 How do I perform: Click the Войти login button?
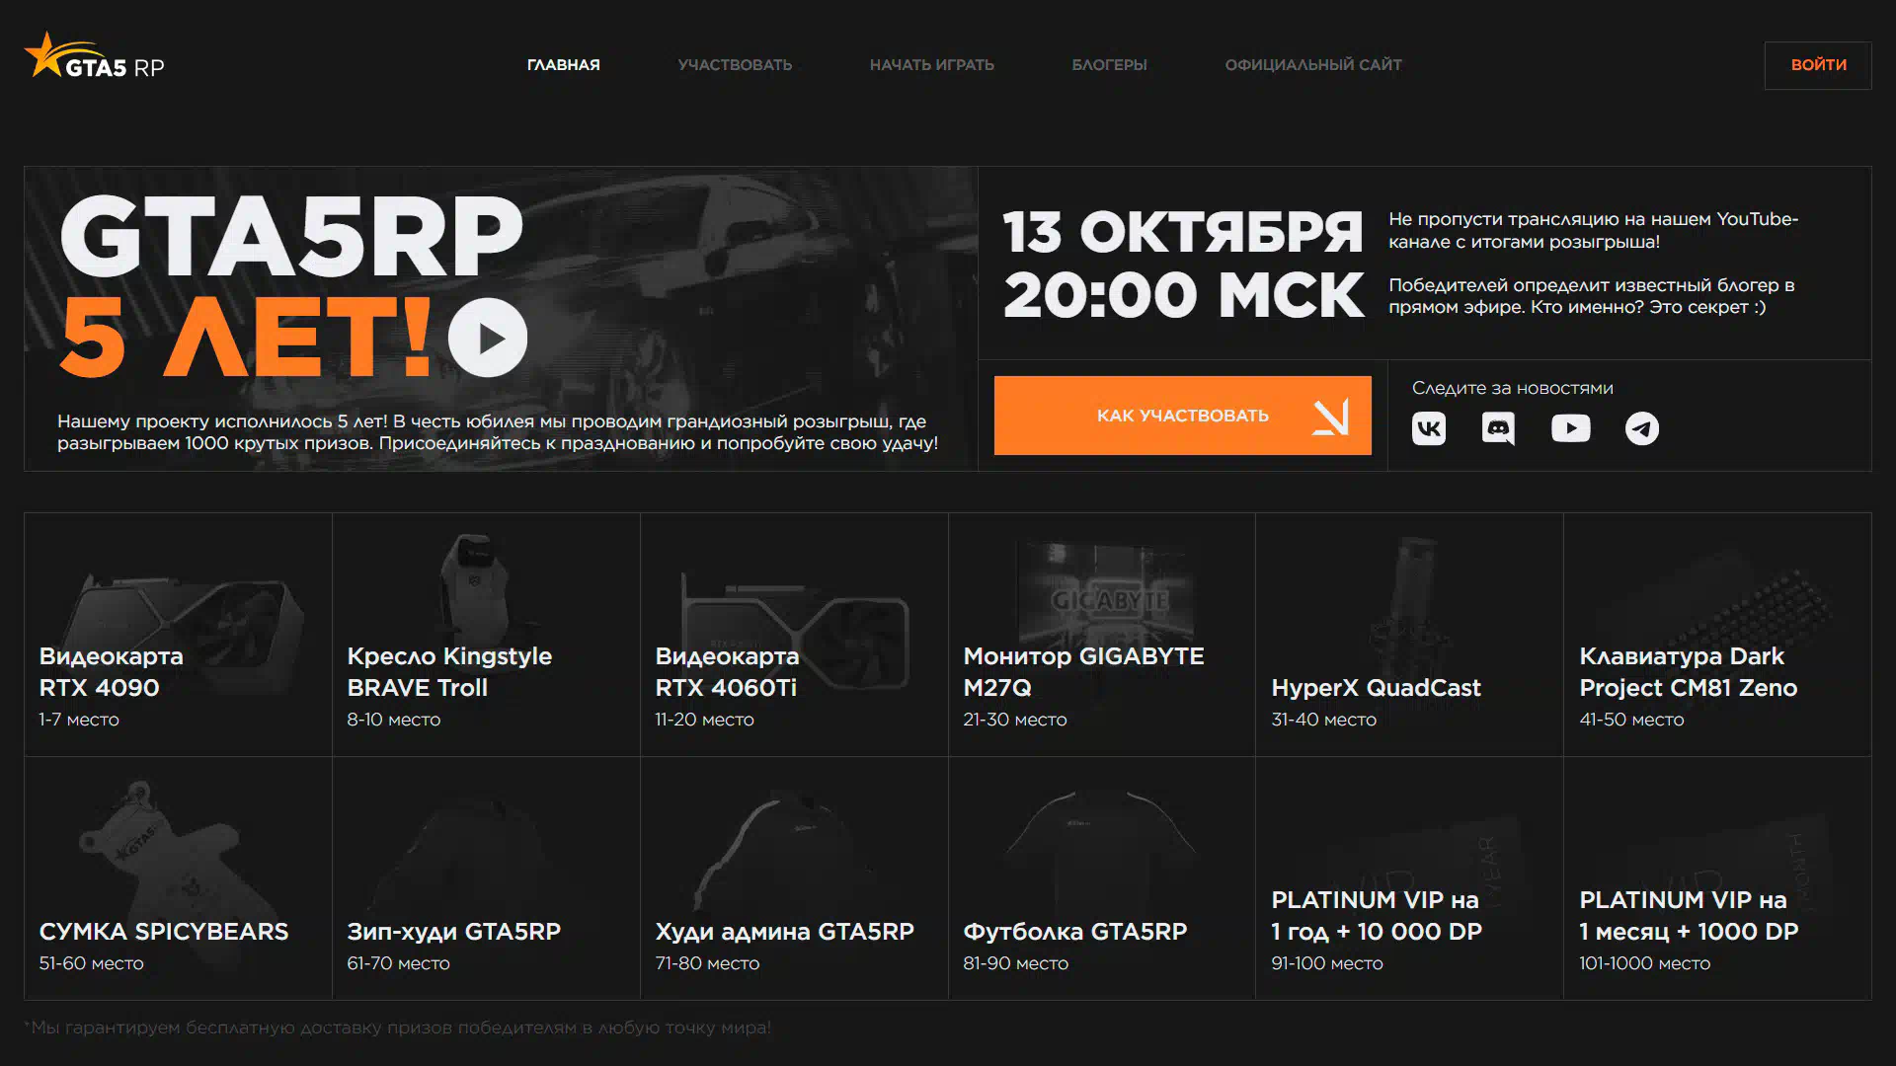click(1818, 65)
